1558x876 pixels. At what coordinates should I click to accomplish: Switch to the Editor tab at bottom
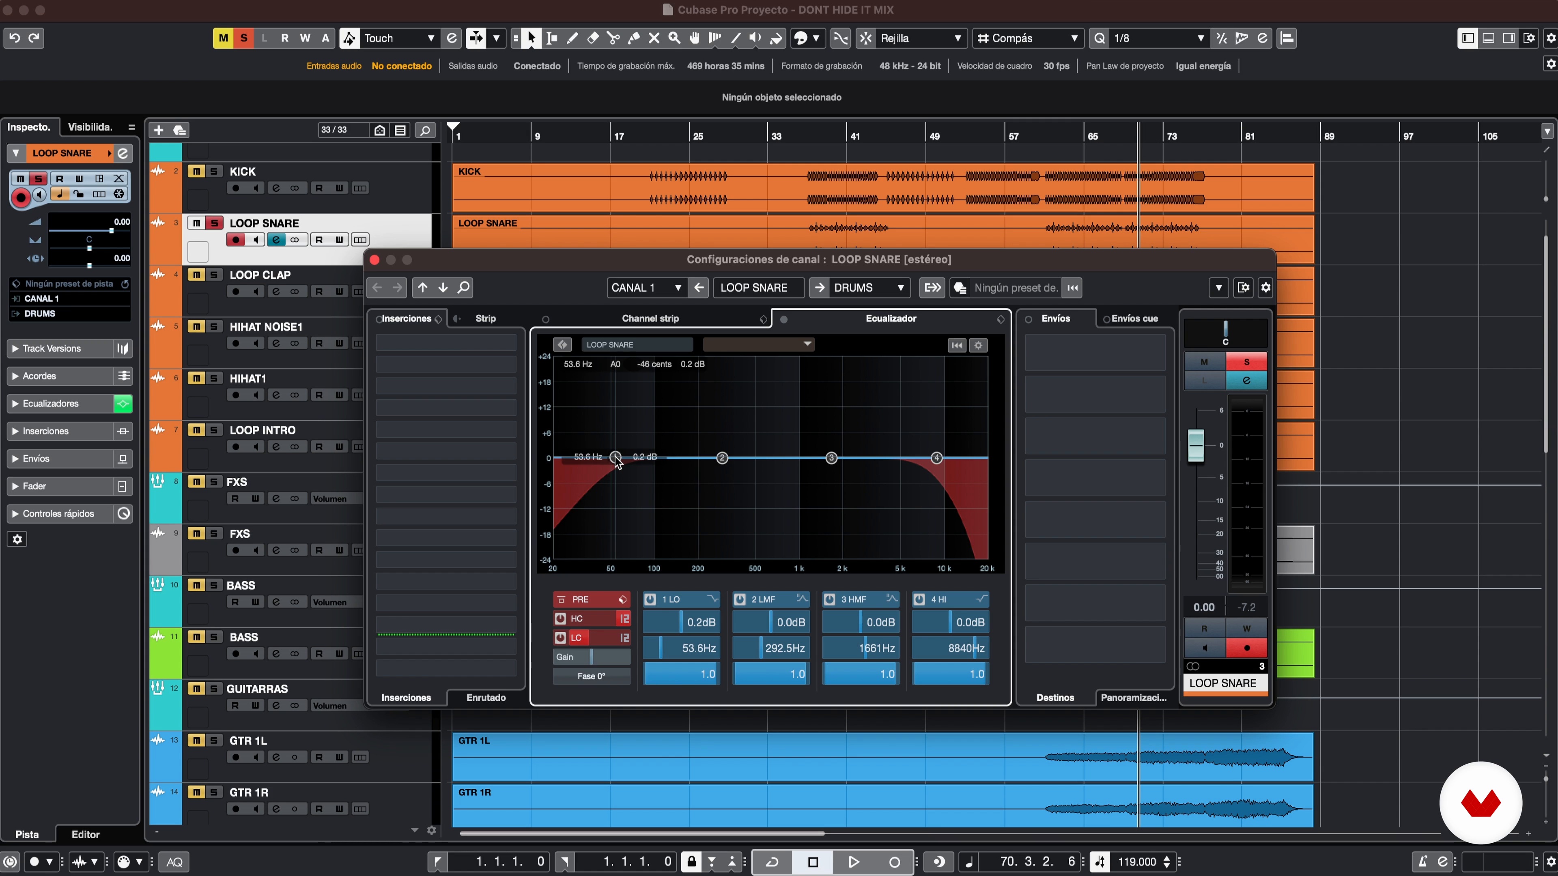[x=85, y=834]
